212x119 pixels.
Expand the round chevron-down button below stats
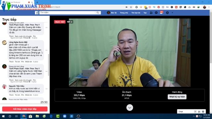130,107
